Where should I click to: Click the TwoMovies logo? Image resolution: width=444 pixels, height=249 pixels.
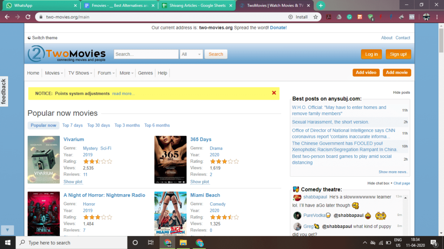[66, 54]
